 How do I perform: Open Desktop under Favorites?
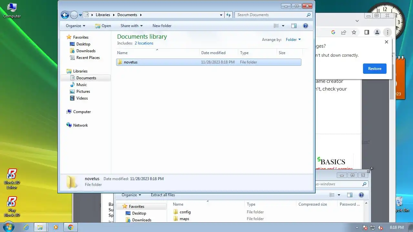(83, 44)
